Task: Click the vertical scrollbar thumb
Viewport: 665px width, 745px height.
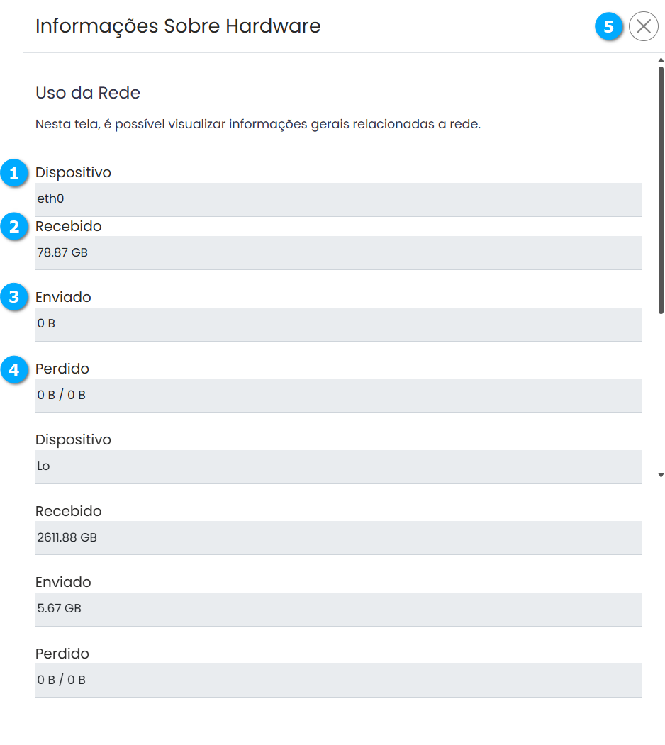Action: point(661,189)
